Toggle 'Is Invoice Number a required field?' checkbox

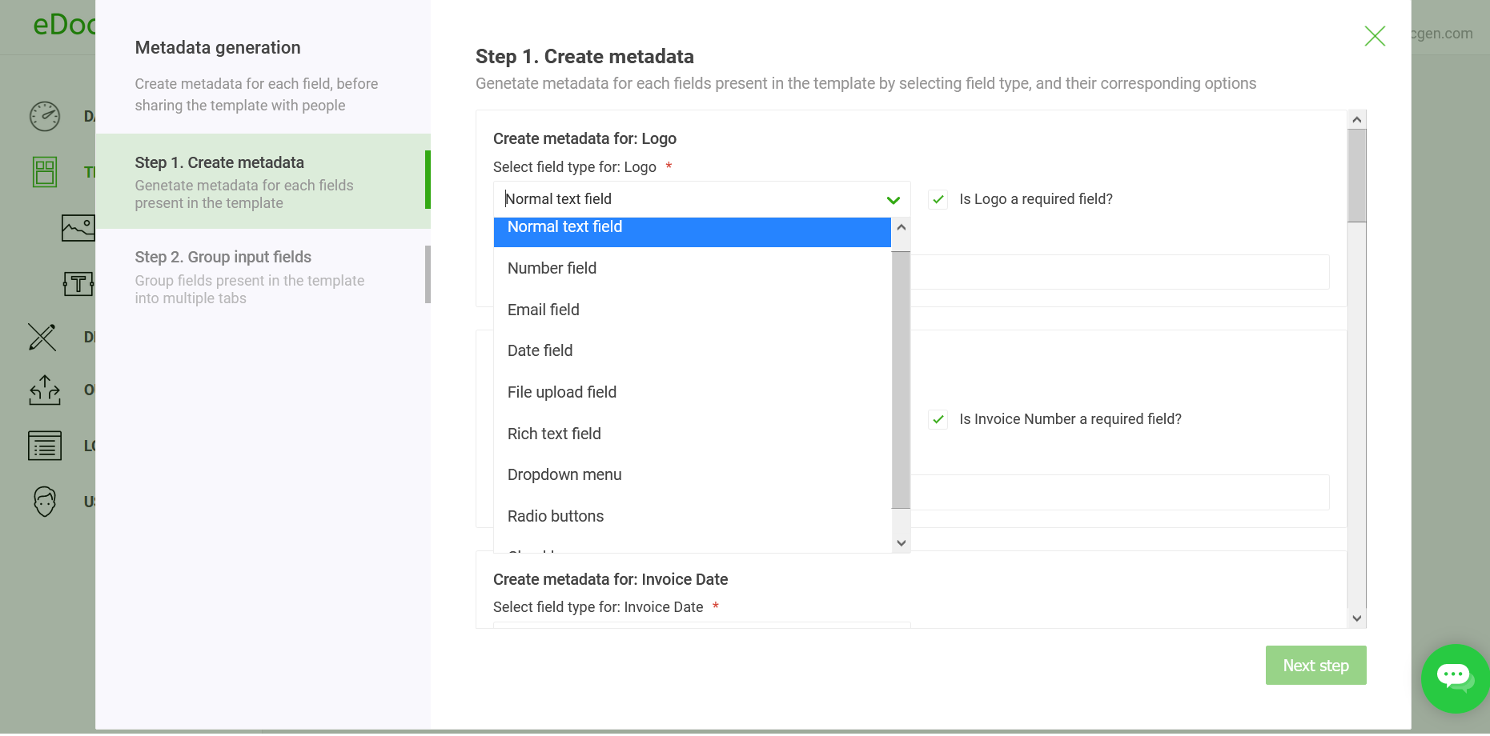tap(938, 419)
